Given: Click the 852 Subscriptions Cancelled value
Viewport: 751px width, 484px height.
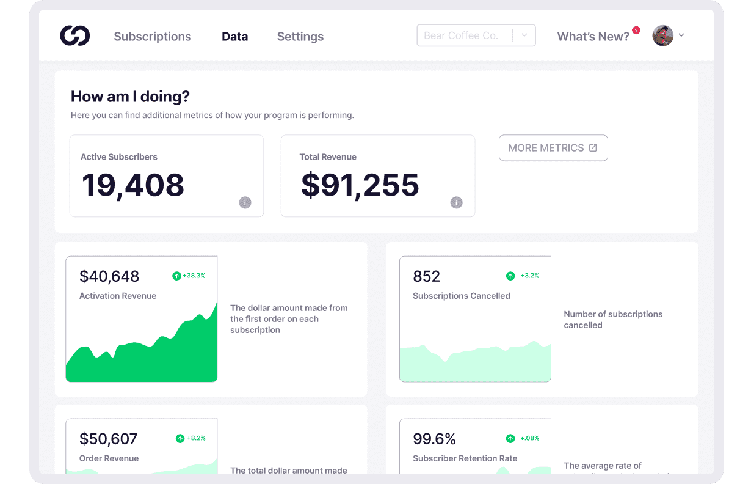Looking at the screenshot, I should click(426, 277).
